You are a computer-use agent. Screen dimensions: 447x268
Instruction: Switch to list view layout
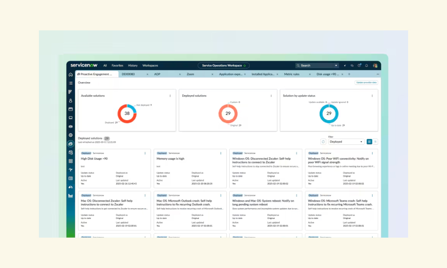[375, 142]
